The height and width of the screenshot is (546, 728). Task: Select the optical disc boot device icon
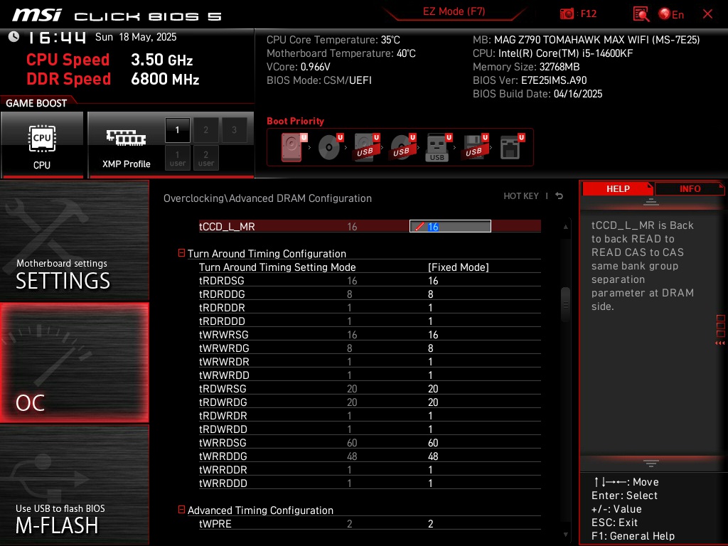click(330, 147)
